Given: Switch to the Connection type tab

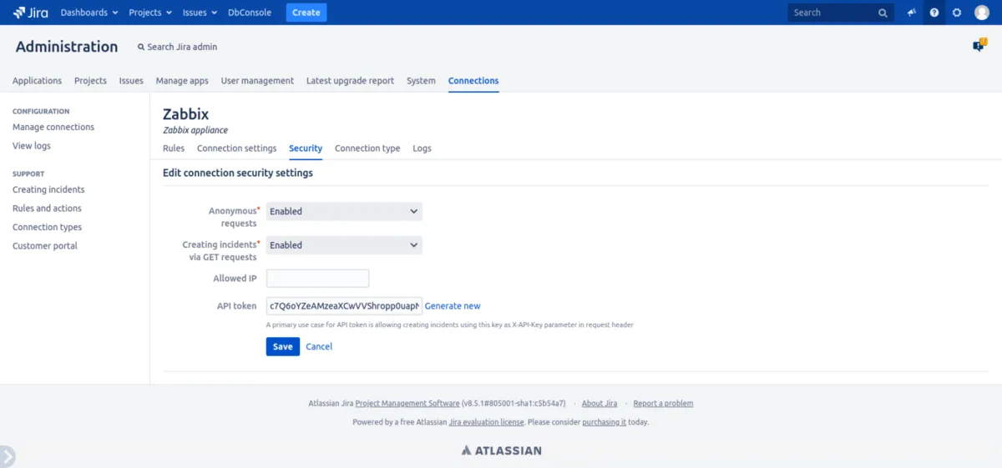Looking at the screenshot, I should 367,148.
